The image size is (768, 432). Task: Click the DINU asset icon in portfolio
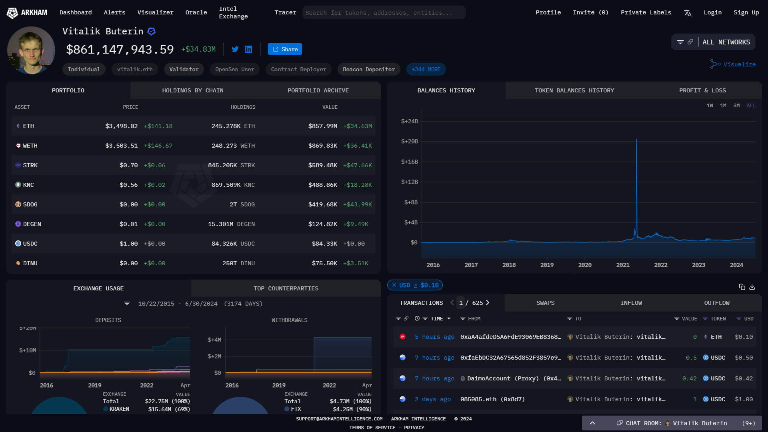(18, 263)
